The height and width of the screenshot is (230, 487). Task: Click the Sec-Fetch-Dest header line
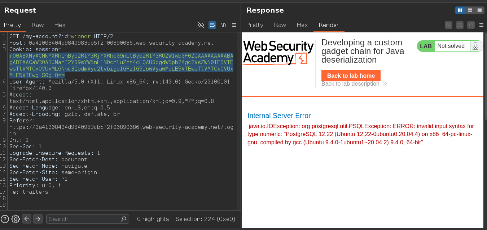pyautogui.click(x=48, y=159)
